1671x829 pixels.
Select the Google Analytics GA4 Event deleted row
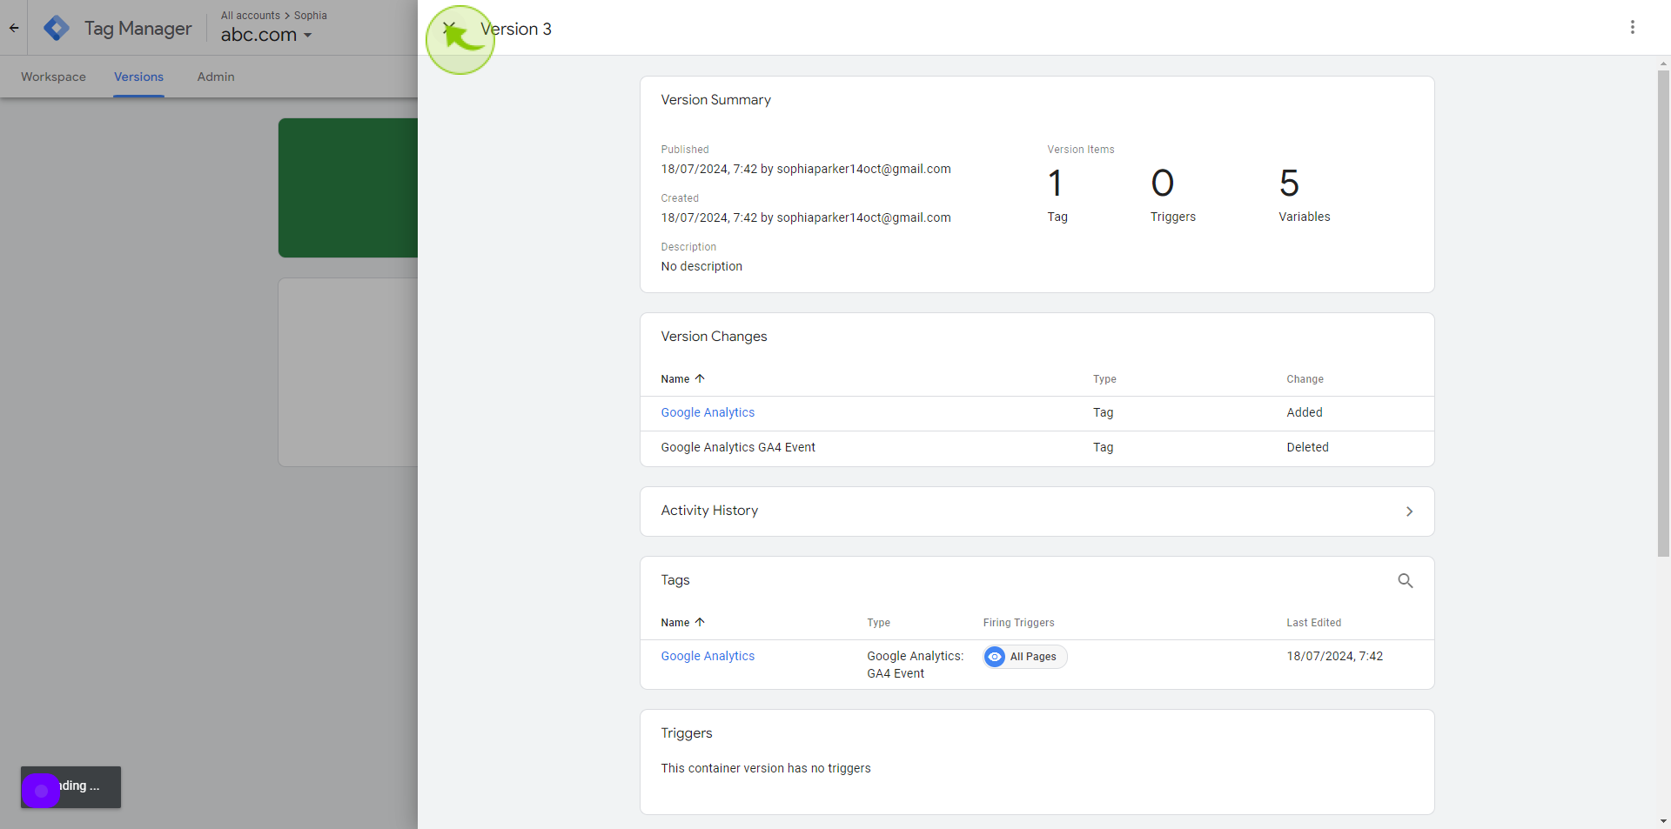coord(1037,448)
